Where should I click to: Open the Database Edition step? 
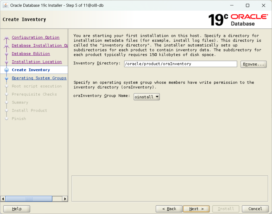[31, 54]
